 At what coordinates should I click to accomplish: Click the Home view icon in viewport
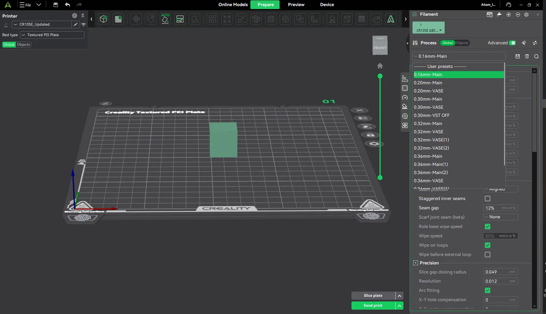click(380, 66)
